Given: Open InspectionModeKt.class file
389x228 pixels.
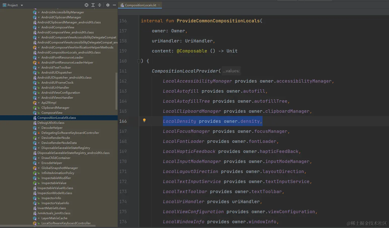Looking at the screenshot, I should point(55,193).
